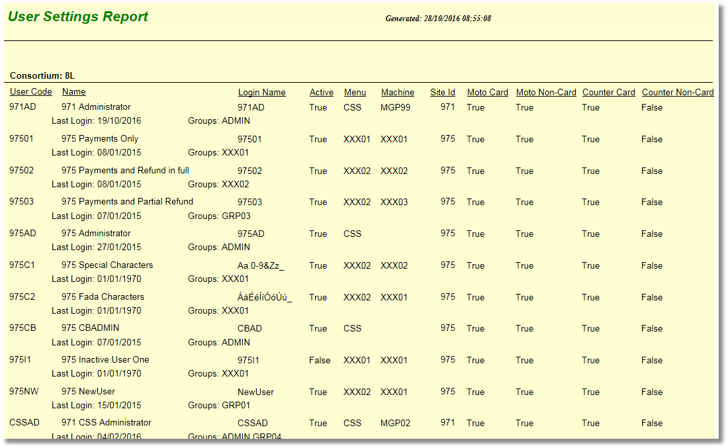
Task: Select the Active column header
Action: tap(321, 93)
